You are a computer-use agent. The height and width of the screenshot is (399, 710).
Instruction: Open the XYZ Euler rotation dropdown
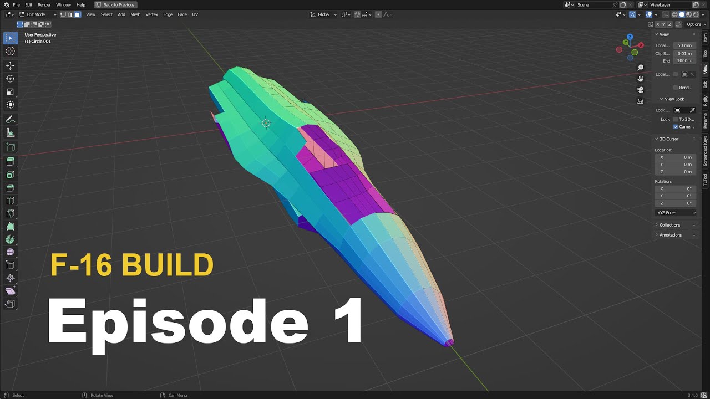676,213
